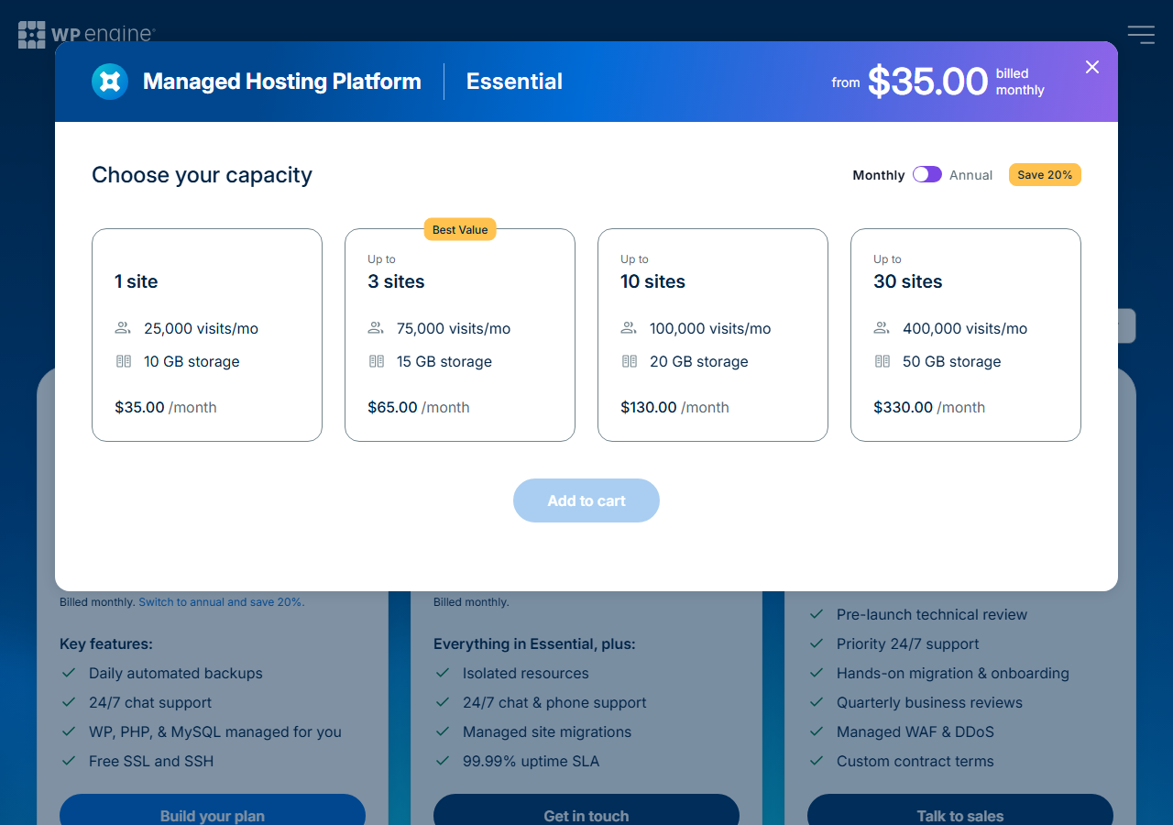Click the $35.00 /month price text
Screen dimensions: 1173x825
tap(166, 407)
